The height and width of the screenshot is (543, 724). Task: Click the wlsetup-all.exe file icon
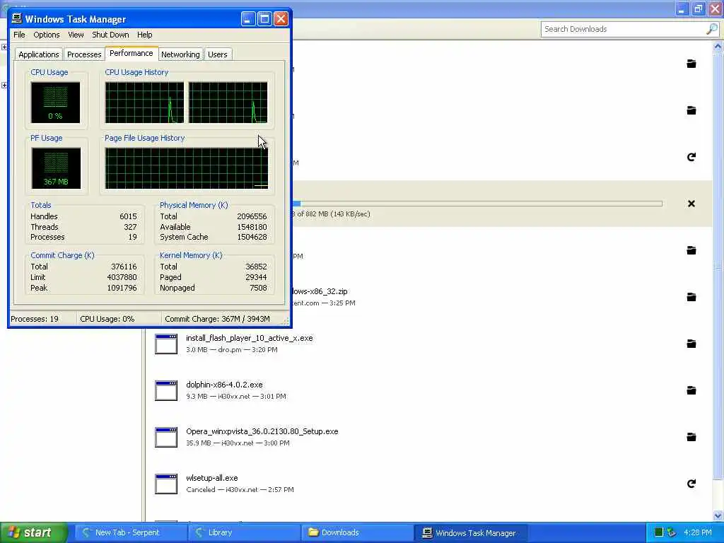pos(166,484)
